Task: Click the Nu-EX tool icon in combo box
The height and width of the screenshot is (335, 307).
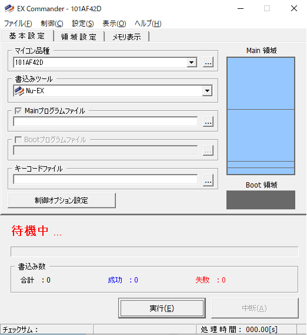Action: click(x=19, y=91)
